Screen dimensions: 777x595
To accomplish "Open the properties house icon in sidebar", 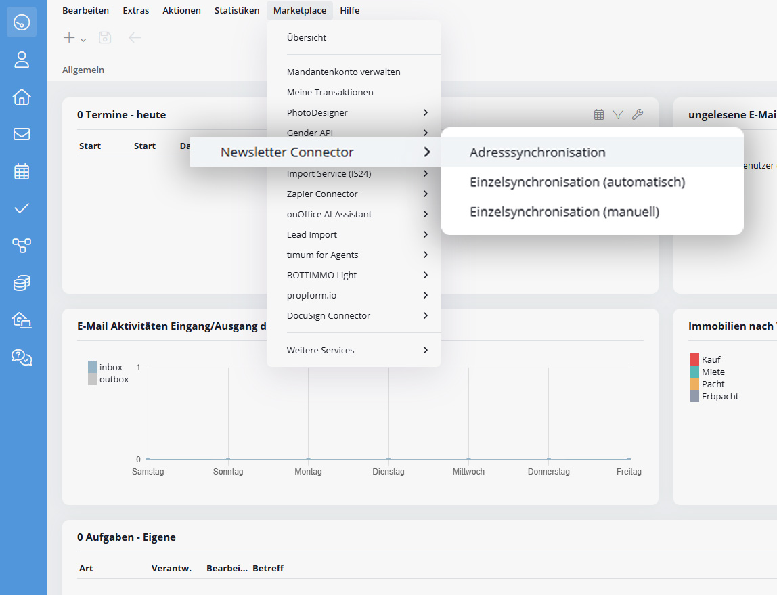I will click(x=22, y=97).
